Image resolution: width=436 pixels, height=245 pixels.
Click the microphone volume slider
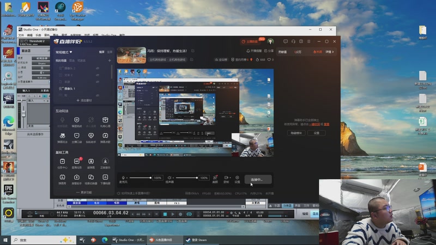point(140,178)
